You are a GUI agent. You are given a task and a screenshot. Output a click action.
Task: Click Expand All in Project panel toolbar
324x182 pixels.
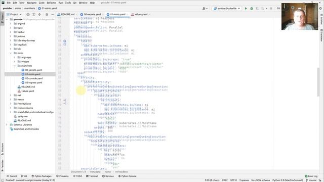point(34,15)
